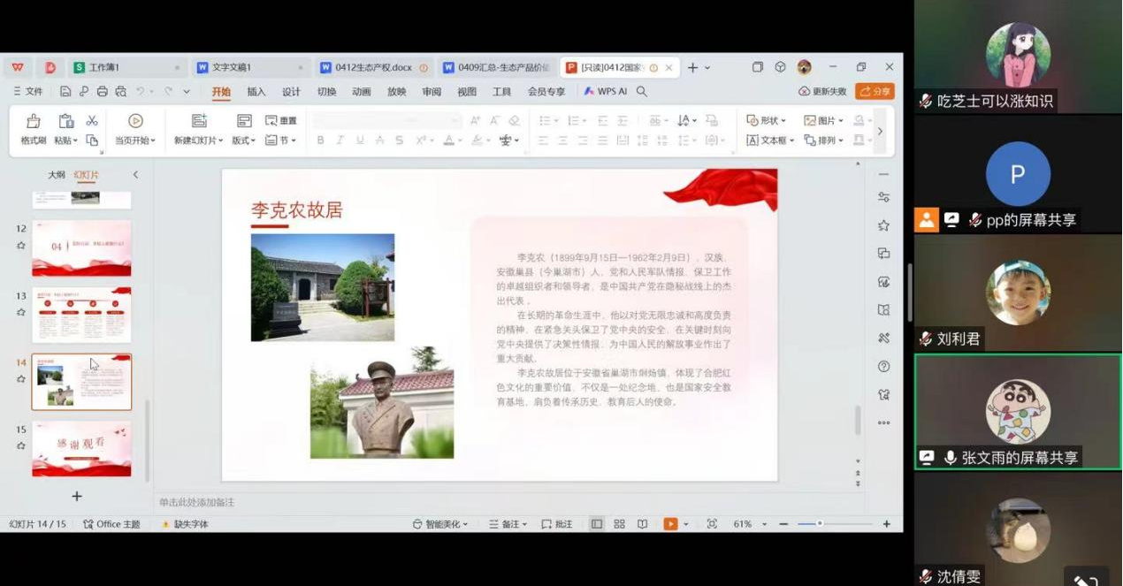Click the print icon in quick access toolbar

coord(102,91)
